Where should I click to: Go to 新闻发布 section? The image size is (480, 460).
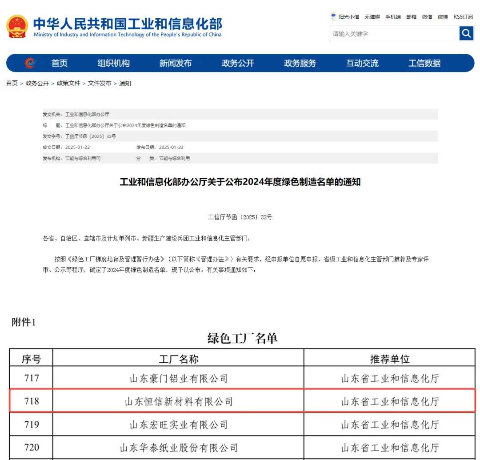(x=176, y=63)
